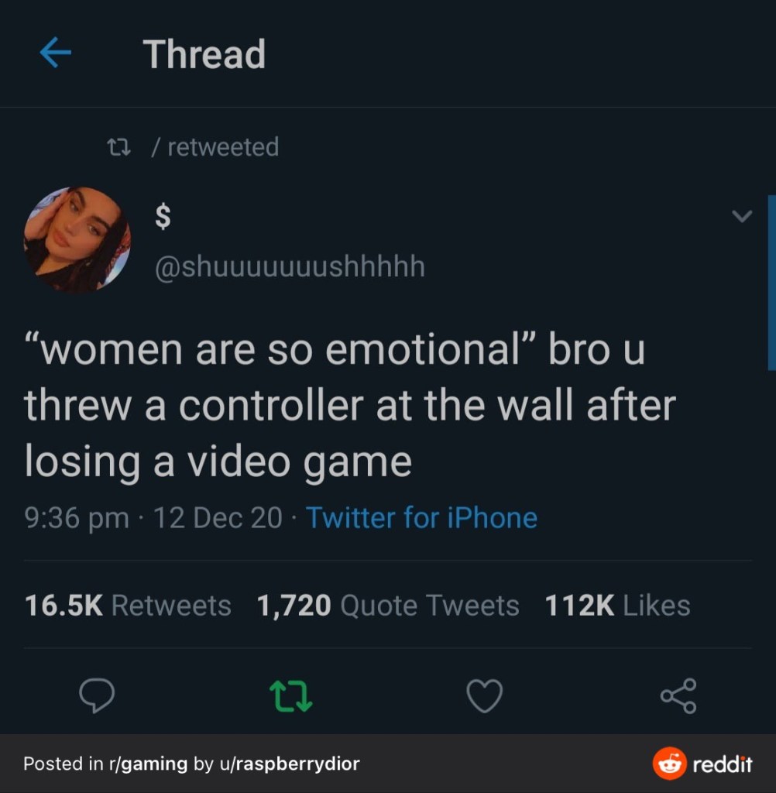View the 16.5K Retweets list

(x=128, y=606)
